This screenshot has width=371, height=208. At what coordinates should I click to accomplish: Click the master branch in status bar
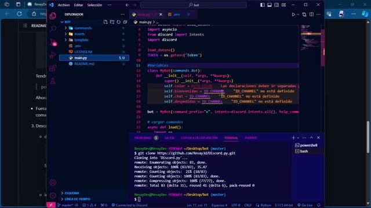tap(65, 205)
